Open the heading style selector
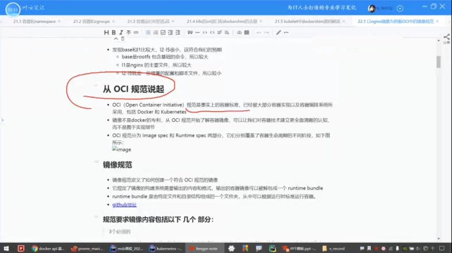The width and height of the screenshot is (452, 253). (x=106, y=32)
